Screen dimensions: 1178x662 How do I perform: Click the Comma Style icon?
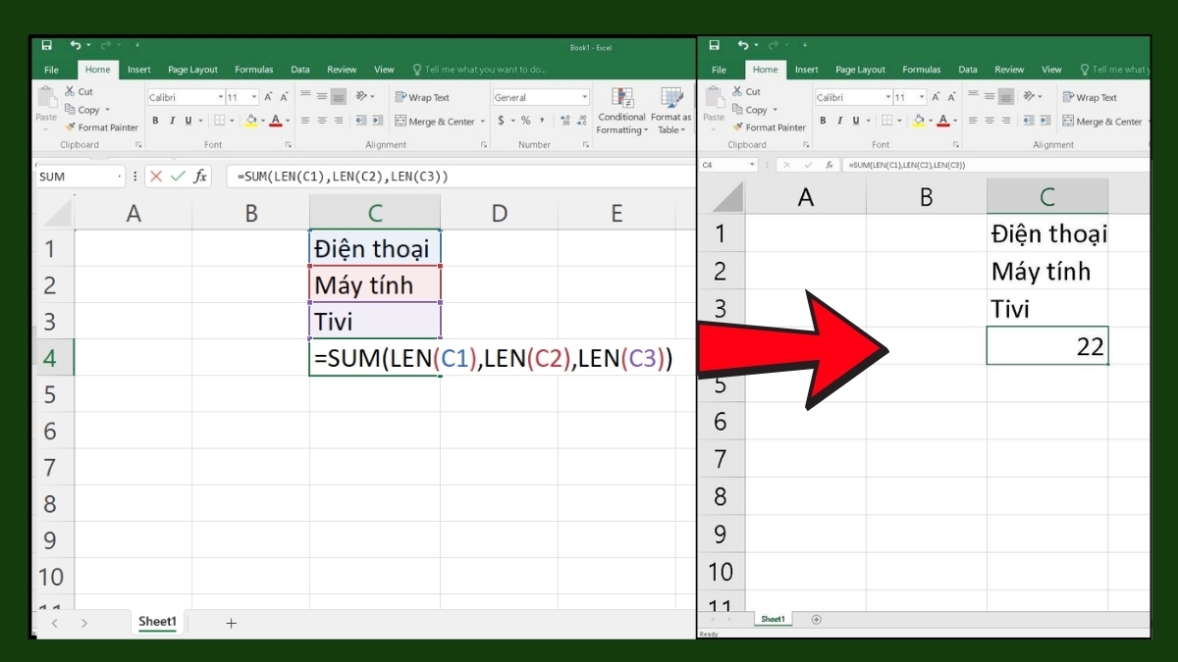pyautogui.click(x=541, y=121)
